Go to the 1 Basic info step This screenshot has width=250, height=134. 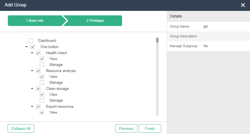(35, 21)
